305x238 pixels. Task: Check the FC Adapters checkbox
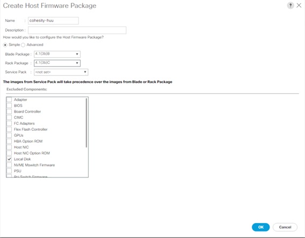(x=9, y=123)
